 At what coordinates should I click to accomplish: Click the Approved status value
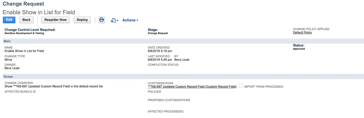(x=299, y=49)
